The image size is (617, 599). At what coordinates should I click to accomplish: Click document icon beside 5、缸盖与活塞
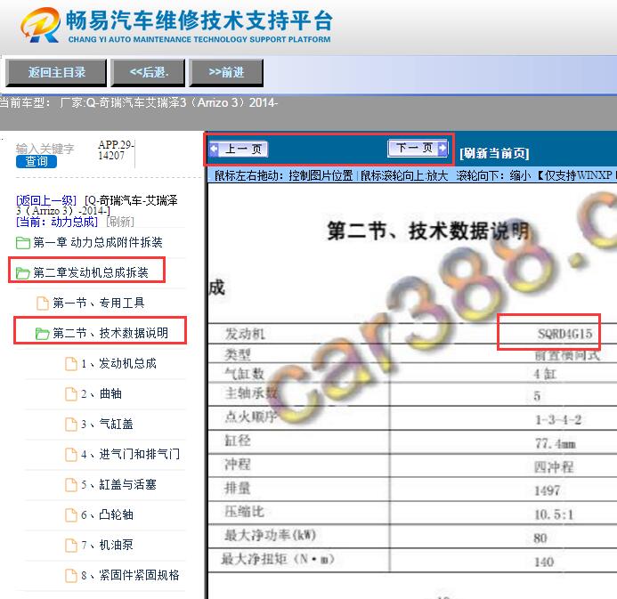coord(71,485)
